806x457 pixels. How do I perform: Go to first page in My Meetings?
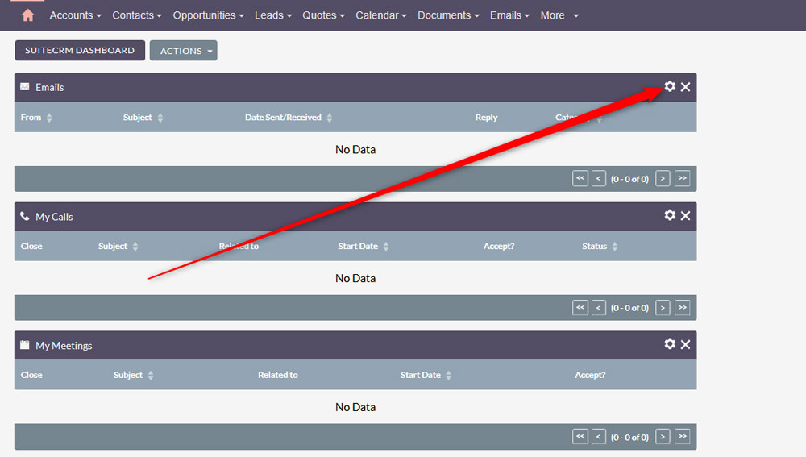tap(580, 436)
